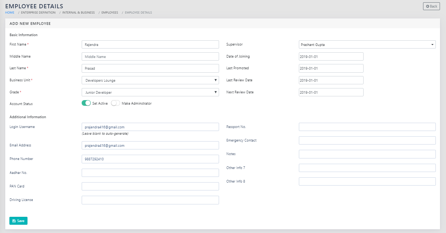The height and width of the screenshot is (233, 446).
Task: Click the Phone Number field
Action: tap(150, 159)
